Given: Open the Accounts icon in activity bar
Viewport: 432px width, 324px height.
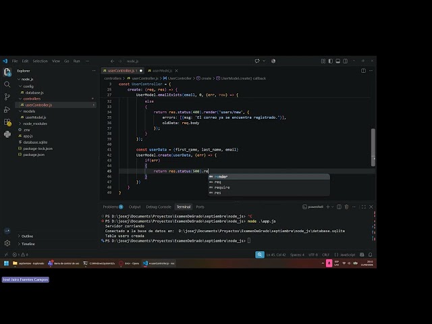Looking at the screenshot, I should click(7, 231).
